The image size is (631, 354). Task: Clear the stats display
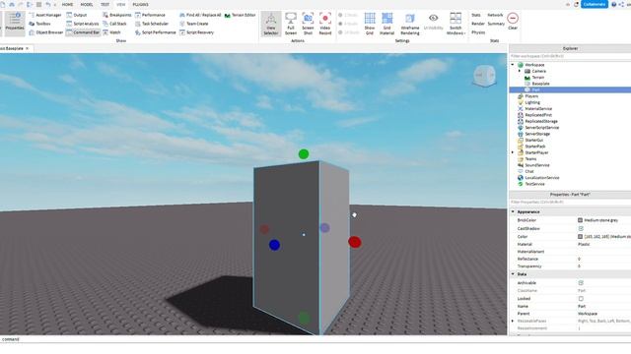pyautogui.click(x=513, y=21)
